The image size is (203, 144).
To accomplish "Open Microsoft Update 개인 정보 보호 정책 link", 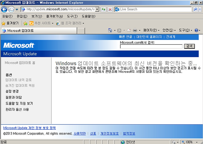I will tap(30, 128).
